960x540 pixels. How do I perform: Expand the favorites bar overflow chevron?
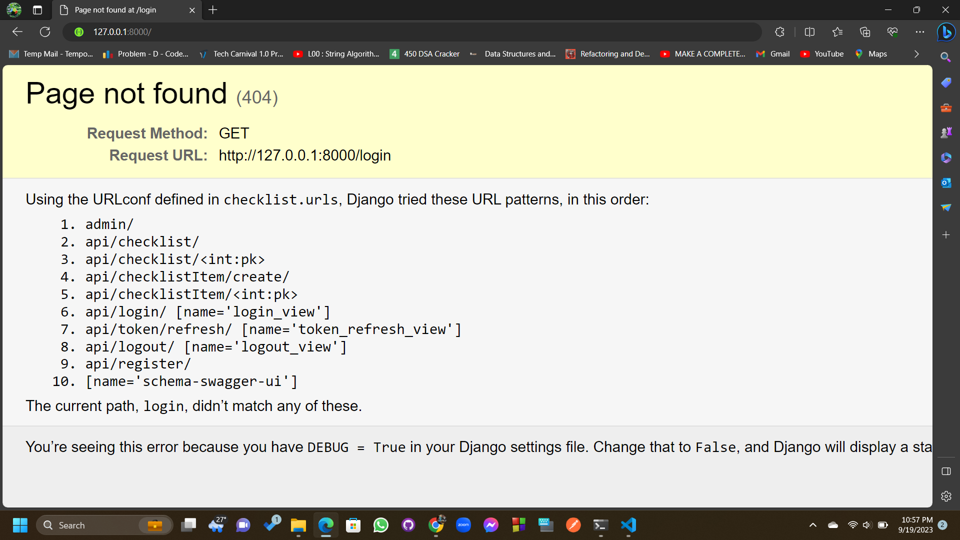(x=916, y=54)
